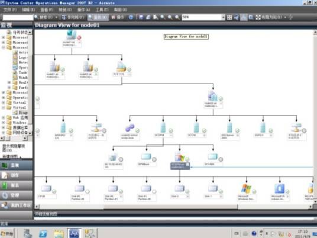Click the zoom in magnifier icon in toolbar
This screenshot has width=317, height=238.
coord(170,17)
